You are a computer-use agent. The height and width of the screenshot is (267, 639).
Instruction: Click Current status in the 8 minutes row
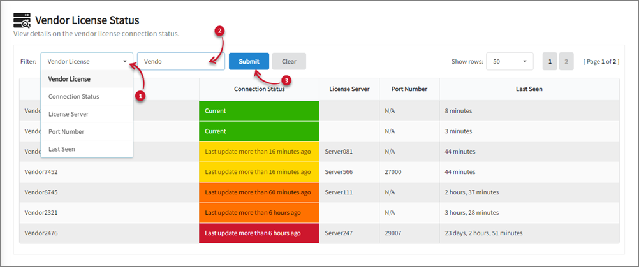coord(259,111)
